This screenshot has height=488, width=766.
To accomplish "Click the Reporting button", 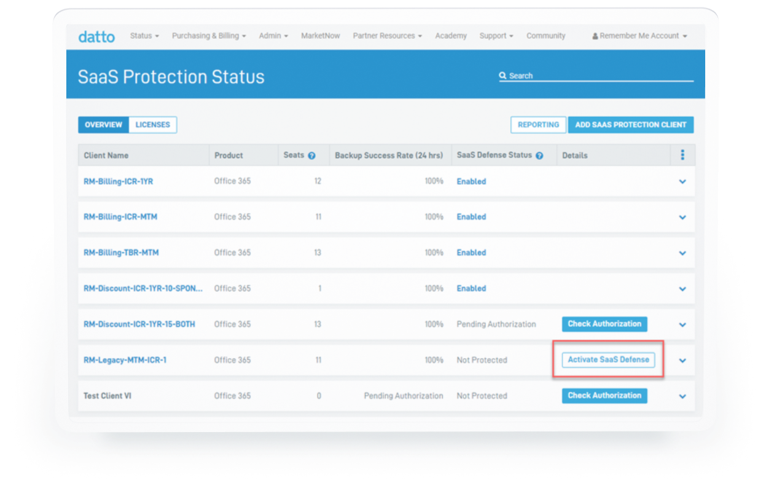I will (x=538, y=125).
